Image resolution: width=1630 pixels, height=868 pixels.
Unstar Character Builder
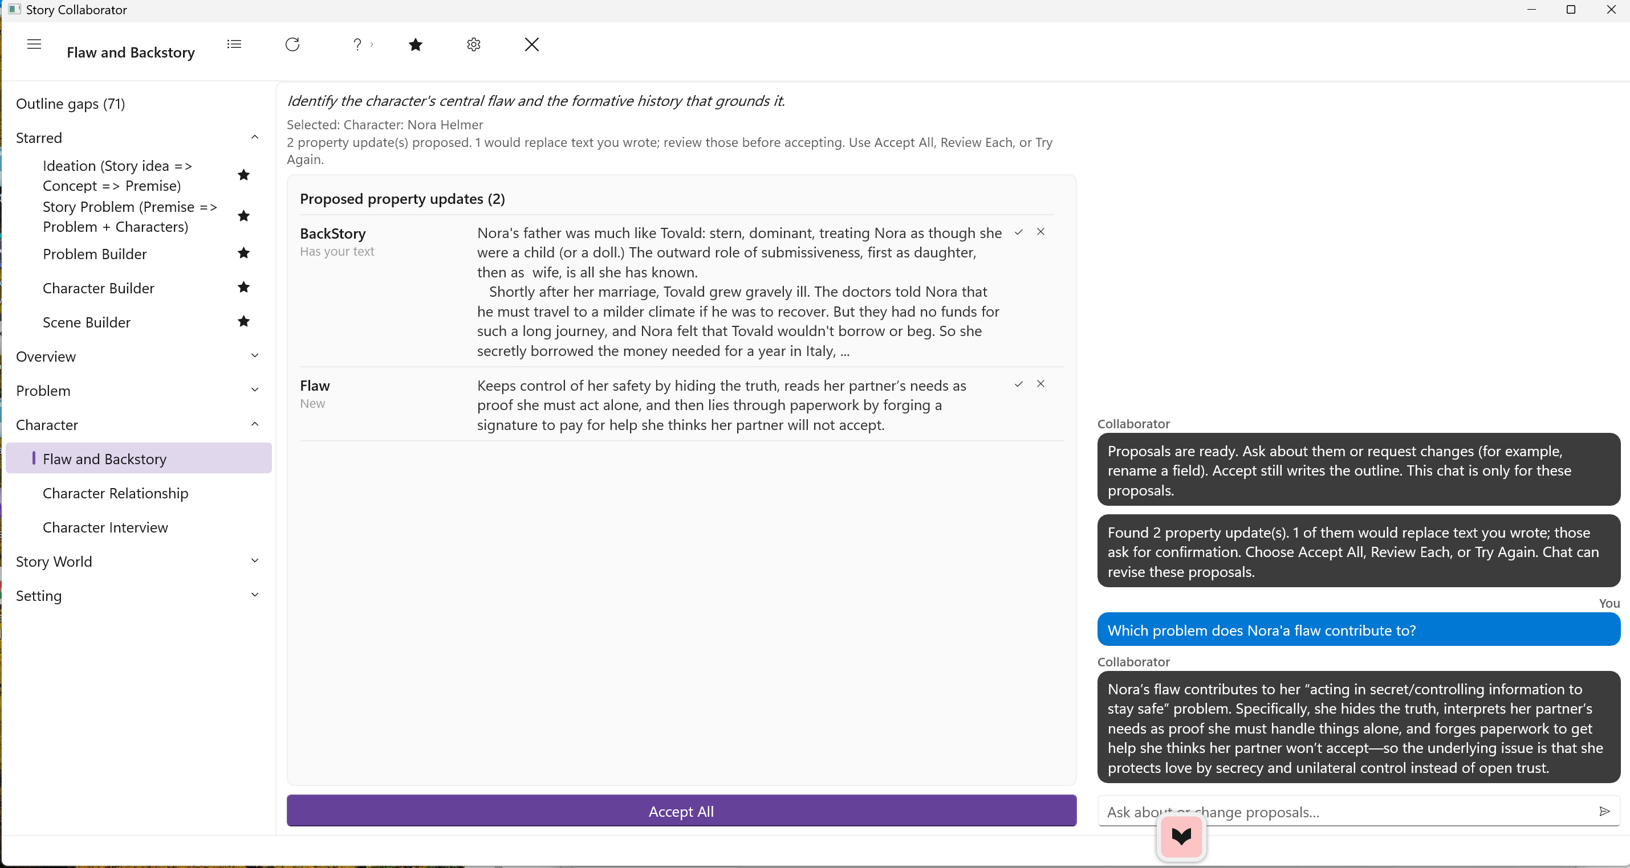coord(243,288)
